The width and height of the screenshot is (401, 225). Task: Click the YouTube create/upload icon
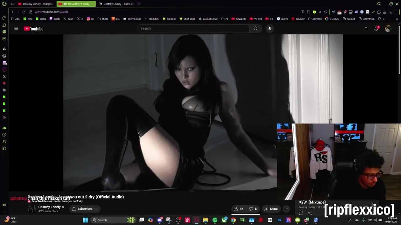coord(366,28)
